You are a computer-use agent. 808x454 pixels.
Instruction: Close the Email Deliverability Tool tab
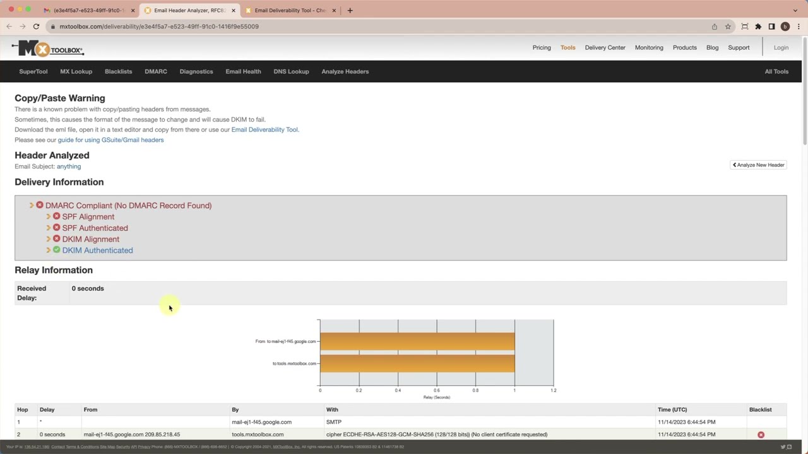tap(334, 10)
